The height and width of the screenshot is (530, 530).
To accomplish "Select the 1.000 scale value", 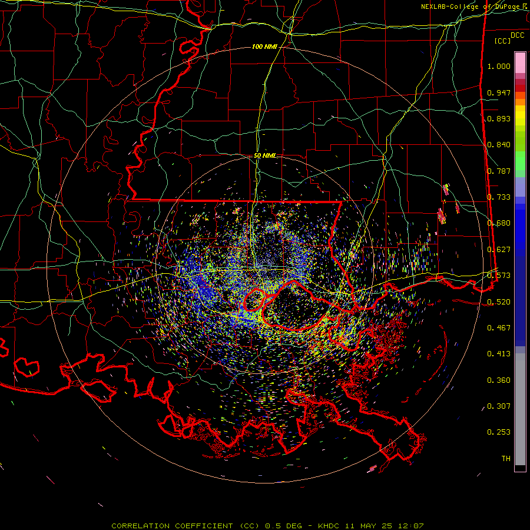I will [499, 66].
